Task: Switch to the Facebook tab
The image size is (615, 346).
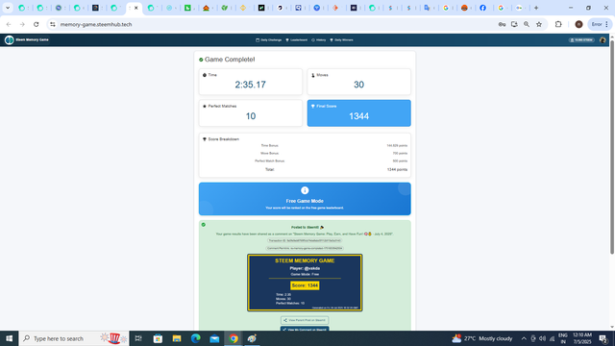Action: coord(482,8)
